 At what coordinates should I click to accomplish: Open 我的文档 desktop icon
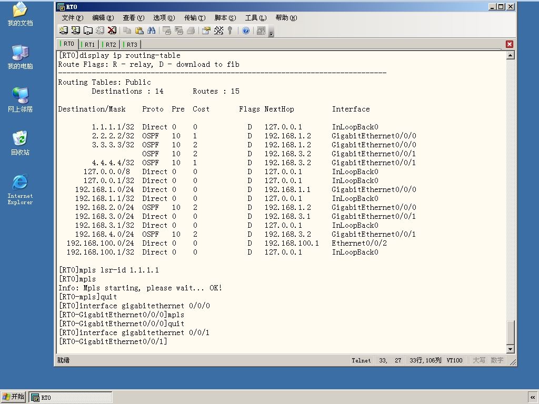pyautogui.click(x=21, y=14)
